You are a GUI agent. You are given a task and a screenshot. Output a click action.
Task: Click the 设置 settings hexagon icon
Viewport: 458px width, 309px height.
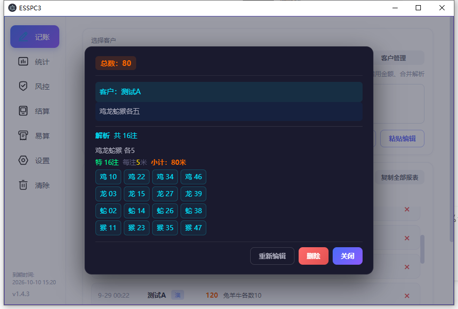pos(23,161)
